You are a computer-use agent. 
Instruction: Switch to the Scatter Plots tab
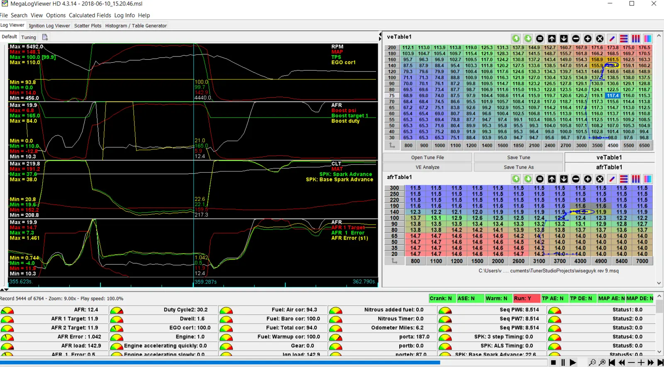(88, 26)
